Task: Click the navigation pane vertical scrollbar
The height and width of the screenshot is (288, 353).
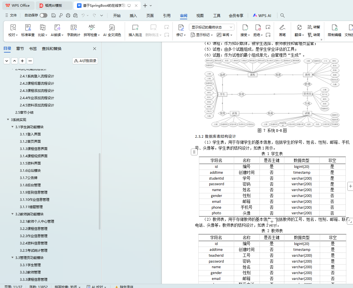Action: pyautogui.click(x=100, y=191)
